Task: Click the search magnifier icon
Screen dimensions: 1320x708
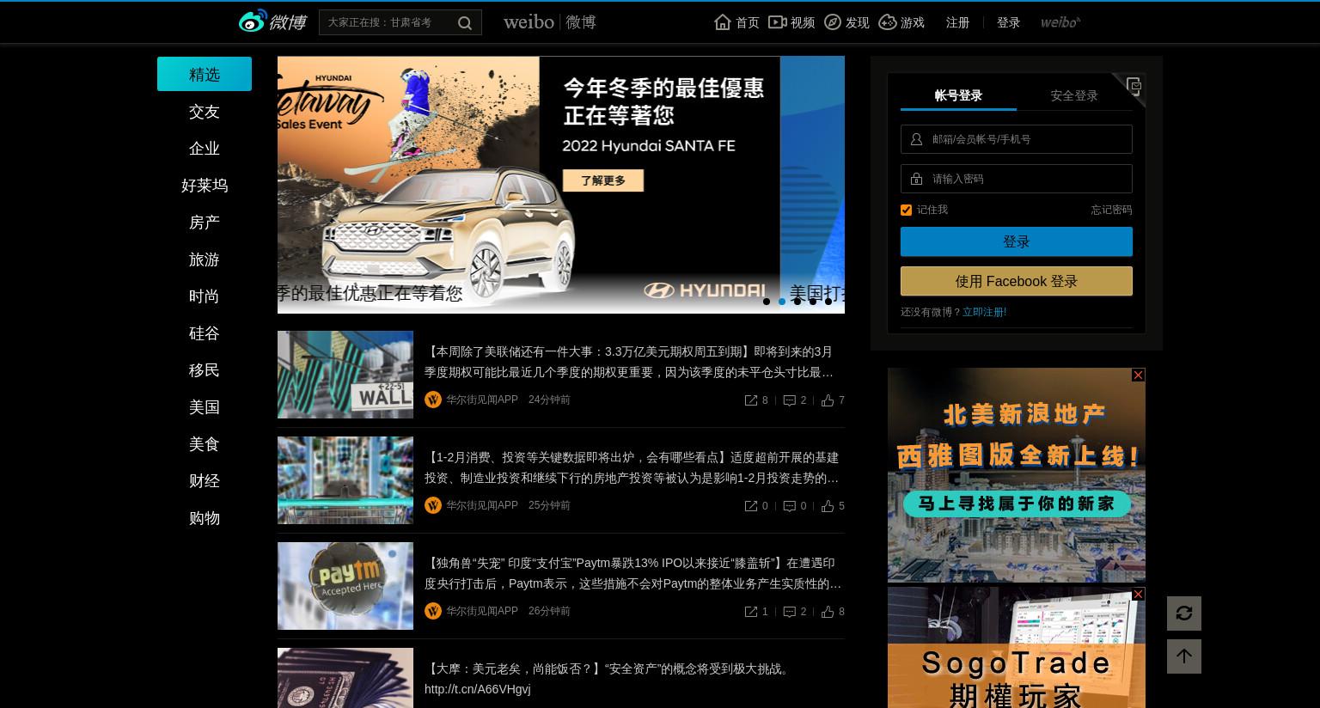Action: [465, 23]
